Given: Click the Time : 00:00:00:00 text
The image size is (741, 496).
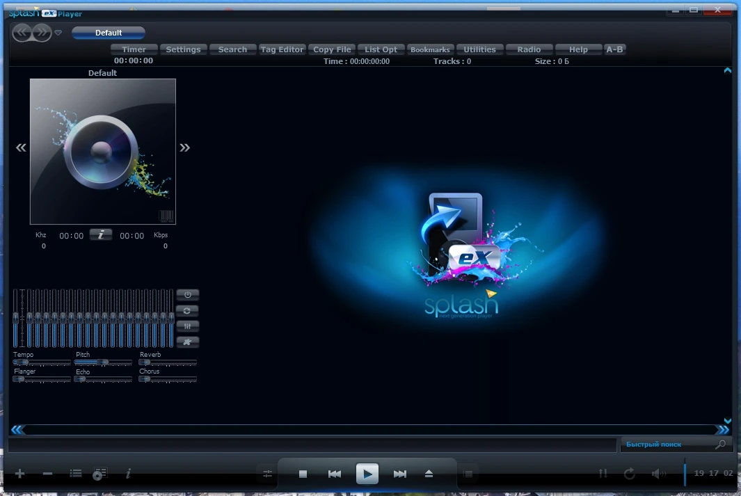Looking at the screenshot, I should [x=356, y=61].
